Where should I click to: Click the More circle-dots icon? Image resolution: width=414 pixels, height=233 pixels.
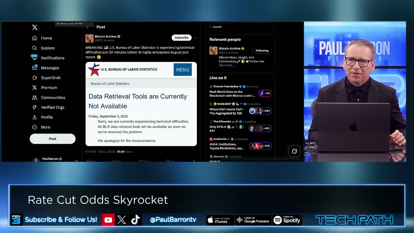[35, 127]
